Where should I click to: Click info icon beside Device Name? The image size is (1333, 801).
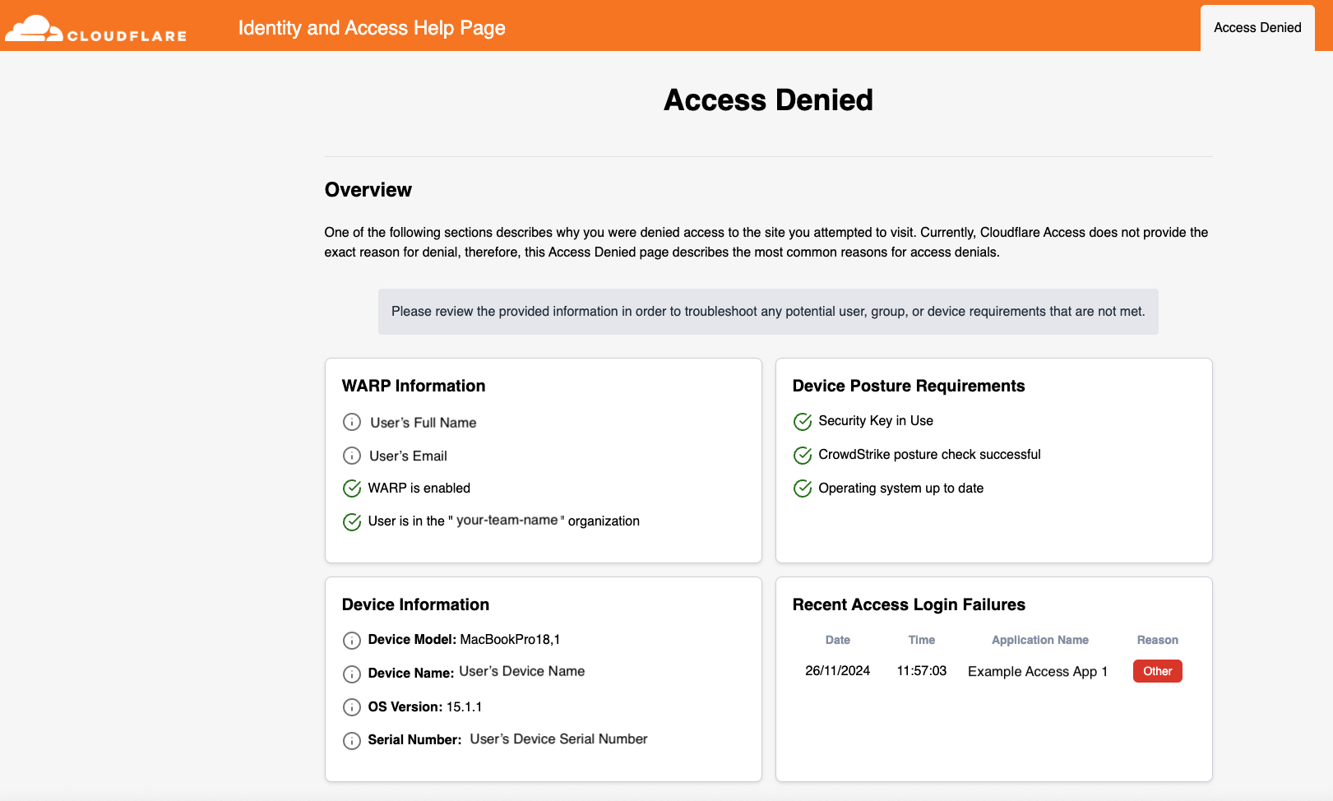click(352, 674)
